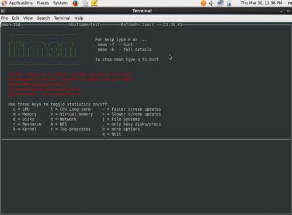
Task: Click 'Use these keys to toggle statistics' line
Action: pyautogui.click(x=59, y=104)
